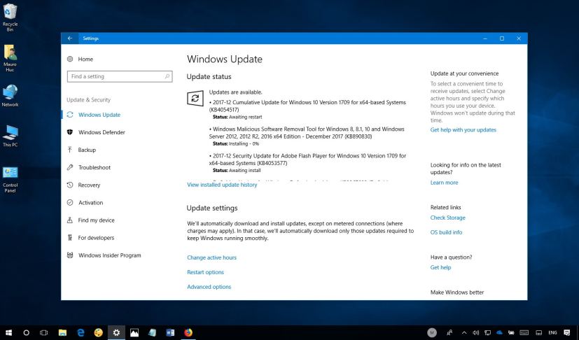The width and height of the screenshot is (579, 340).
Task: Click the People icon in taskbar
Action: click(x=449, y=332)
